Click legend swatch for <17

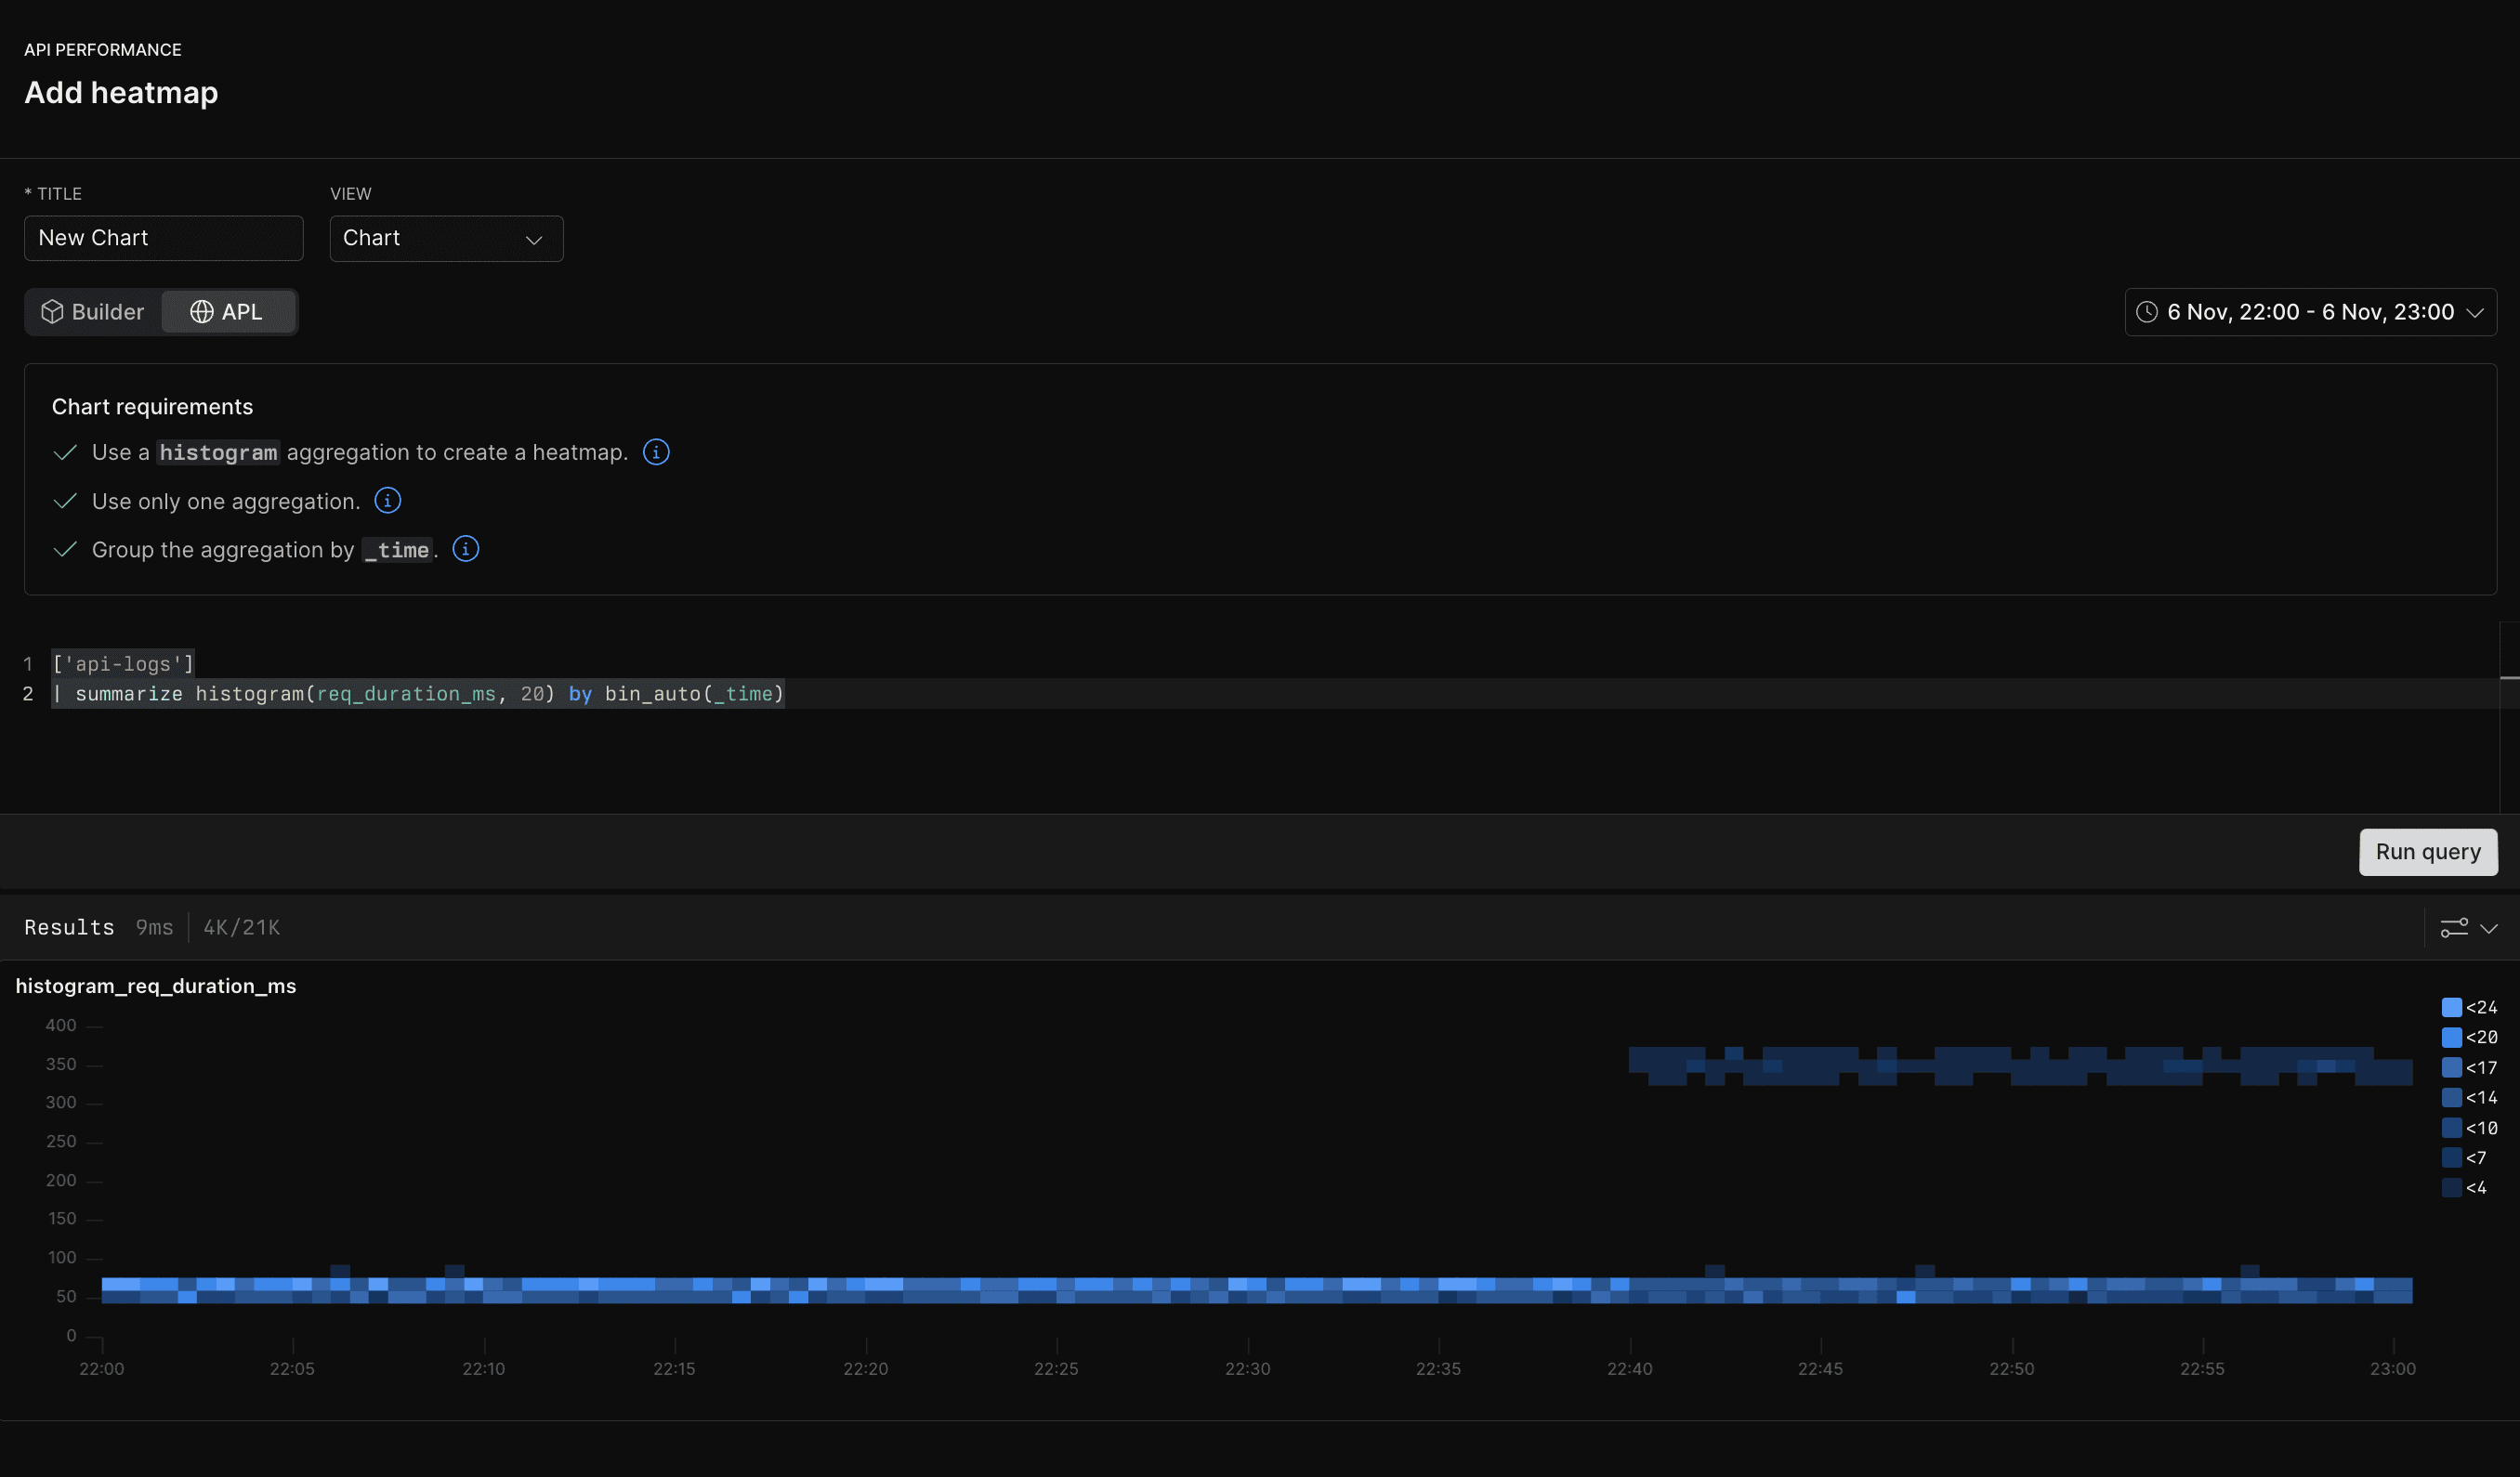(2451, 1067)
